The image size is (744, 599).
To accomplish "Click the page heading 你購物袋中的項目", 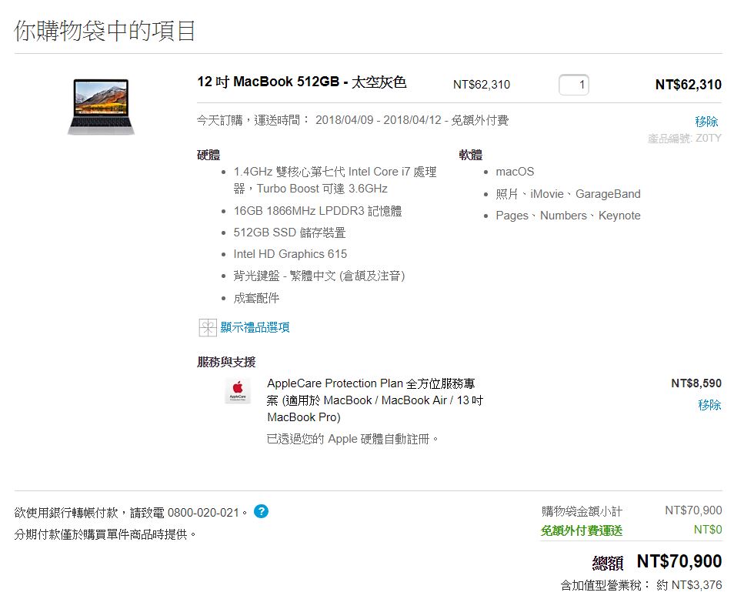I will (105, 31).
